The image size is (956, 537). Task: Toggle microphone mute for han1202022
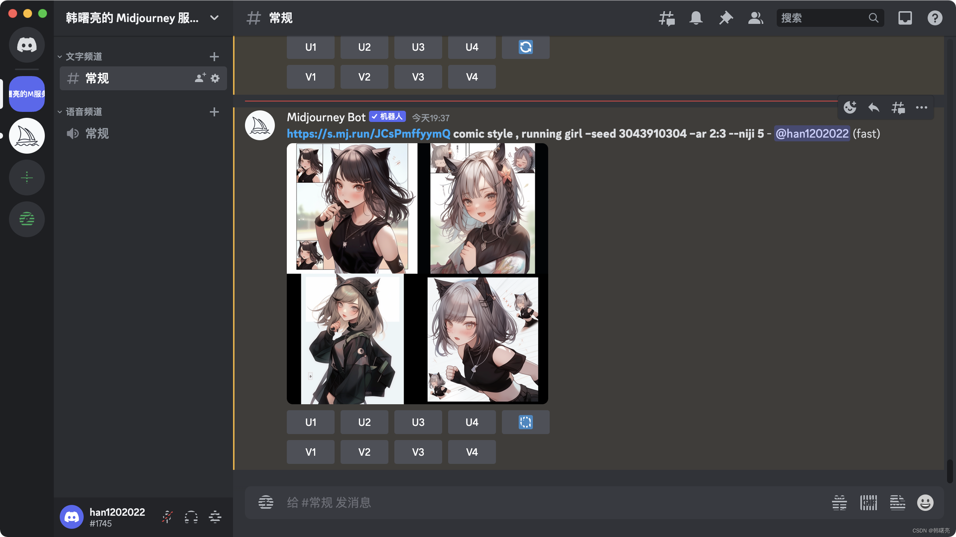pyautogui.click(x=167, y=517)
